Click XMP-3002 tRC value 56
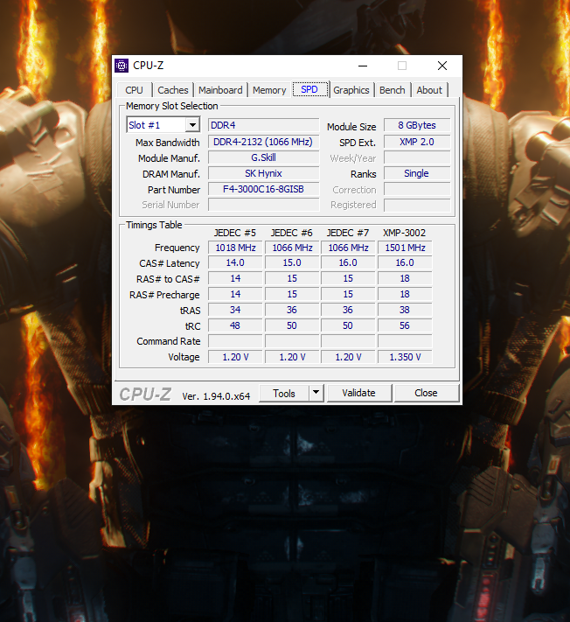Image resolution: width=570 pixels, height=622 pixels. (405, 326)
